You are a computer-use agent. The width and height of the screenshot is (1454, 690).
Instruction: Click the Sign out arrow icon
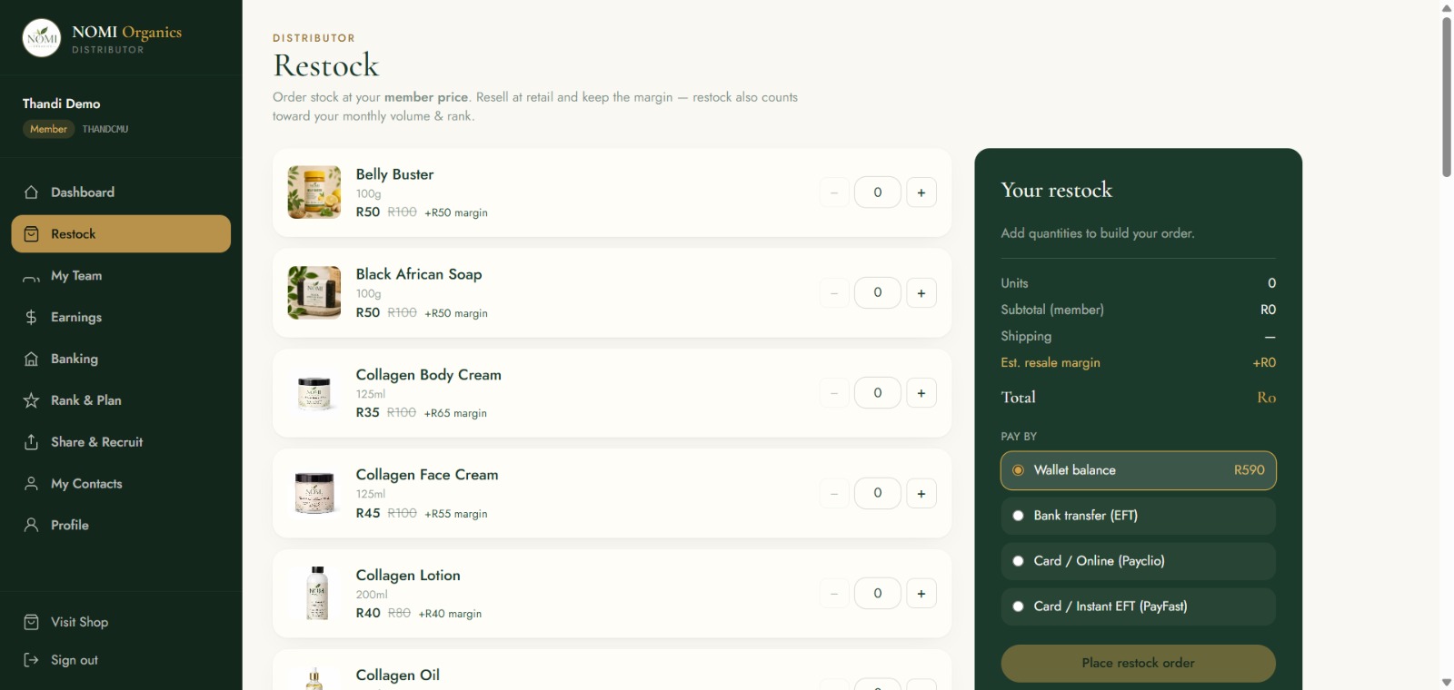click(31, 660)
